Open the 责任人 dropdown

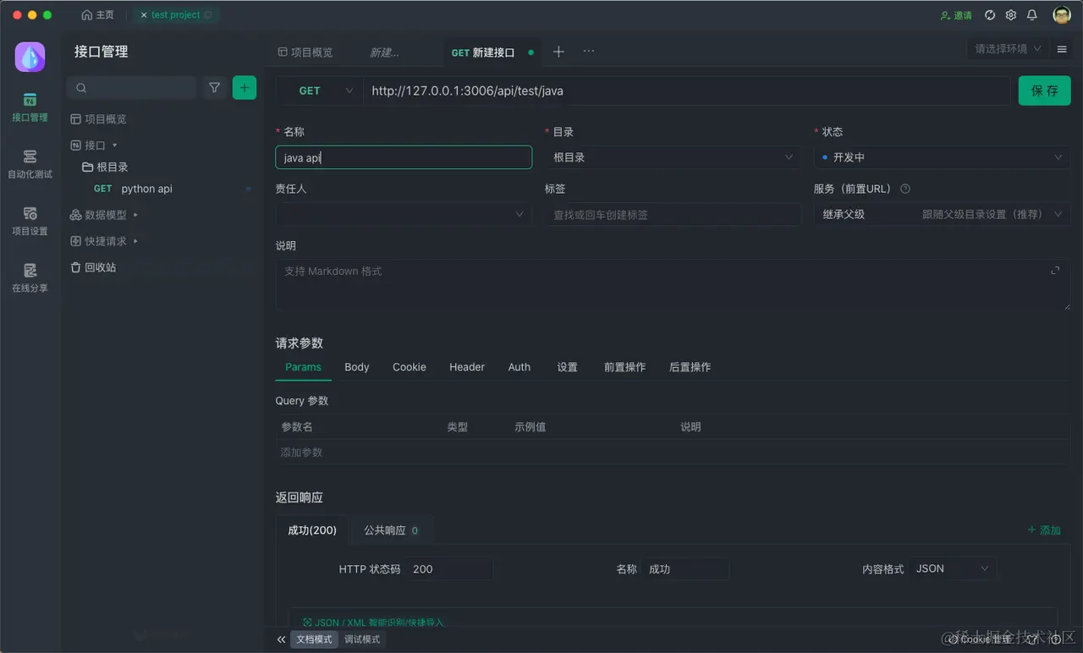[404, 214]
